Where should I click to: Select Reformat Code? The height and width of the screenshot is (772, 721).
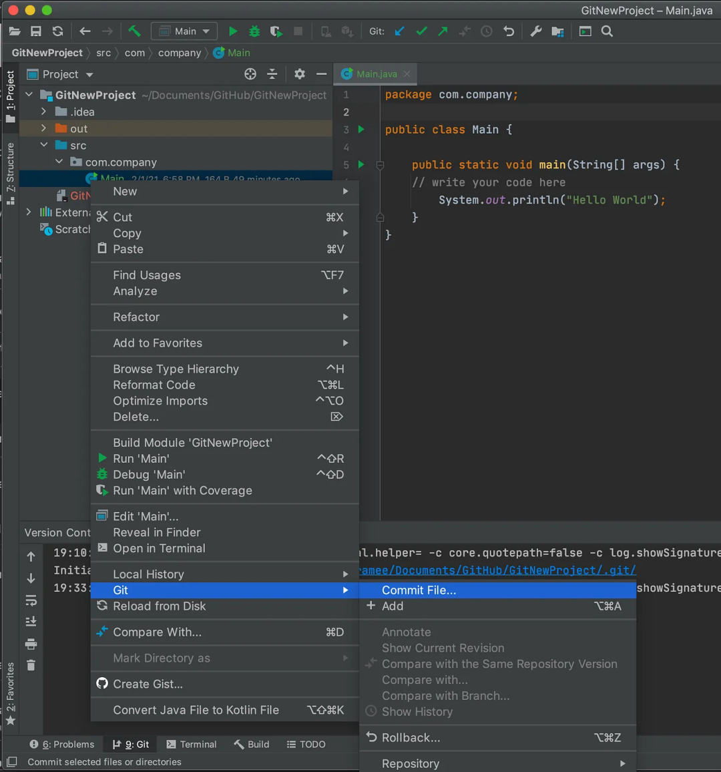tap(225, 385)
